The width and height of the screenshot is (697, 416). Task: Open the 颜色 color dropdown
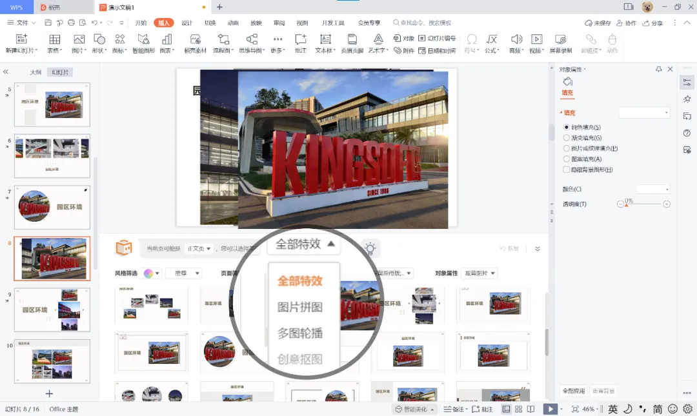point(653,190)
